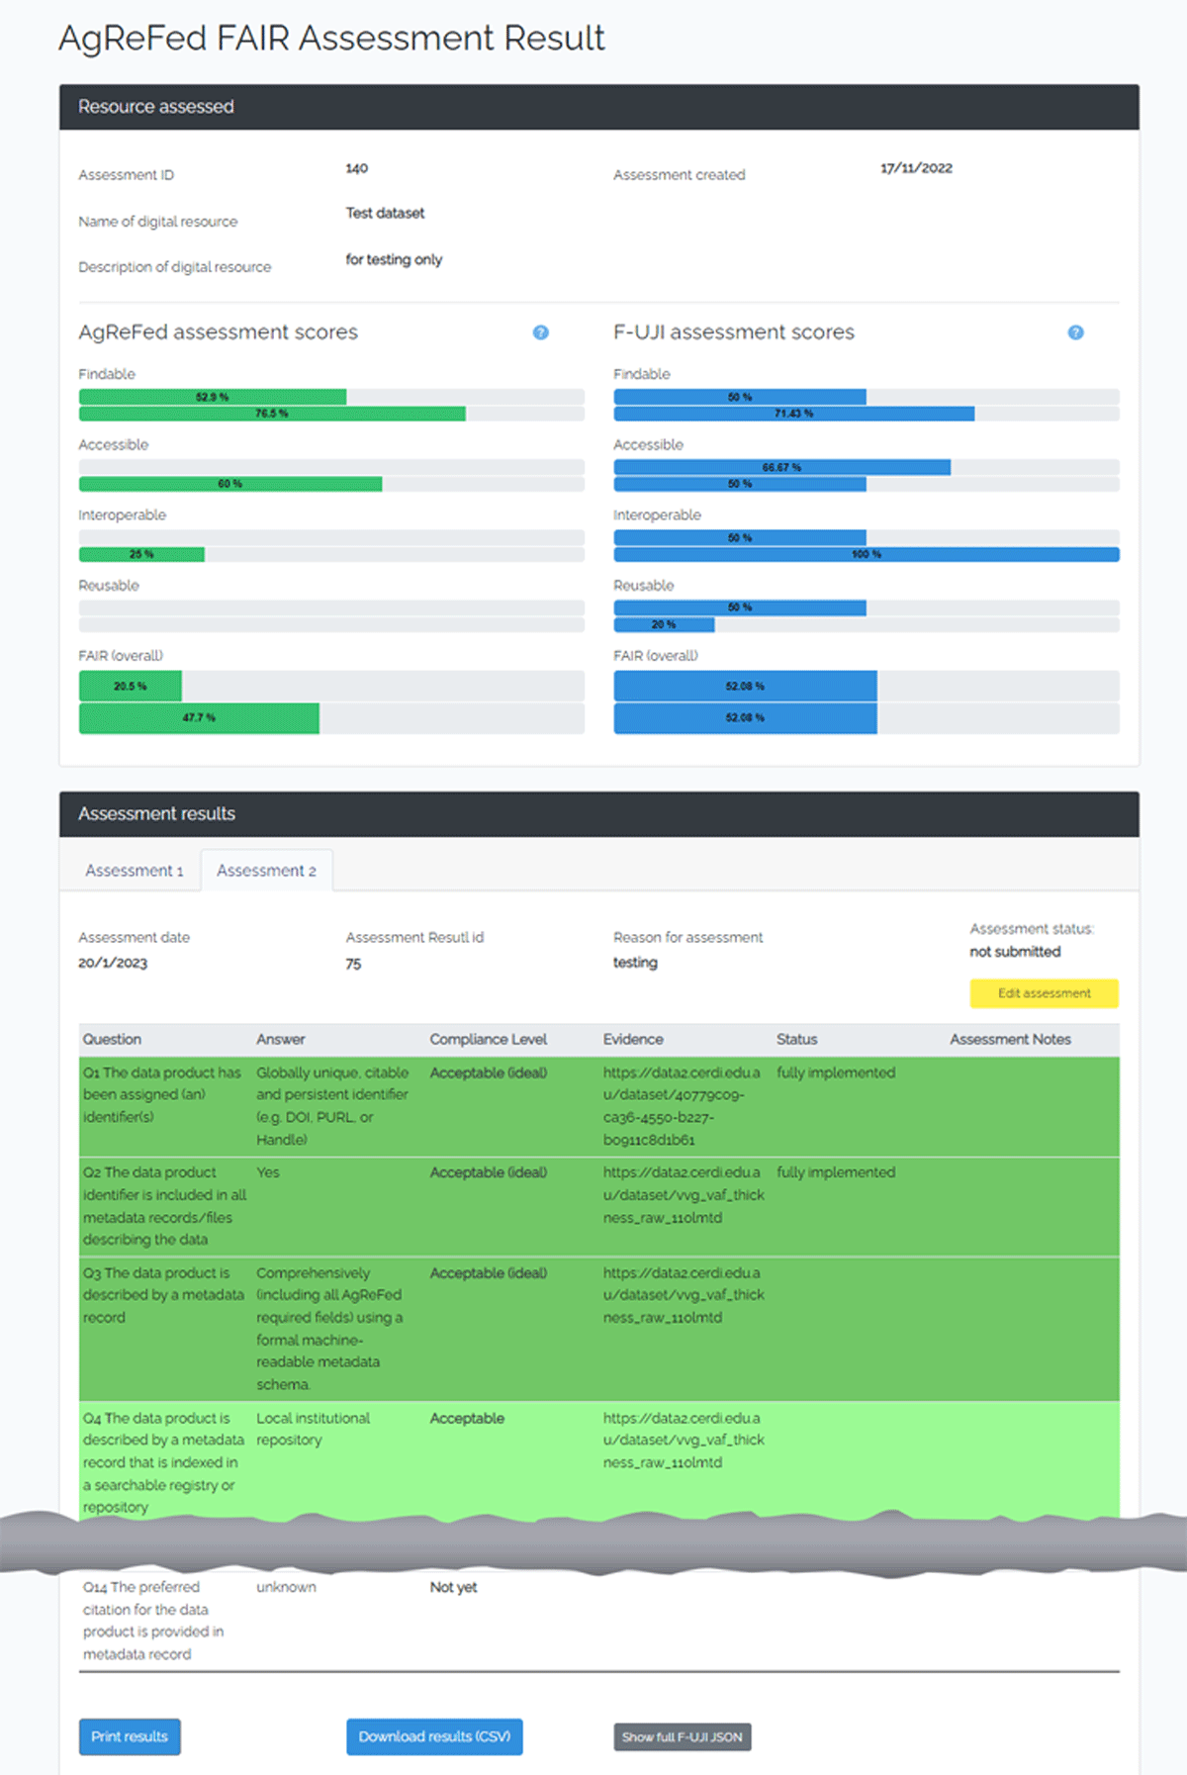Click the Assessment Notes column header
The image size is (1187, 1775).
coord(1010,1039)
